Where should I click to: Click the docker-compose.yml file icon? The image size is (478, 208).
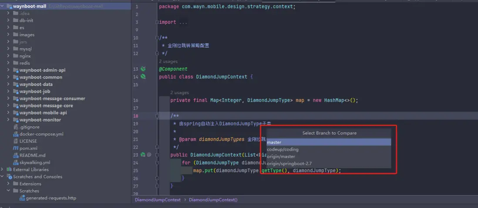[16, 134]
